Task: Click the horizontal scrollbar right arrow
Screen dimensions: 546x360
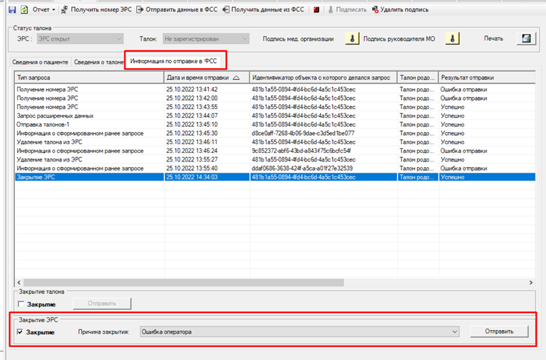Action: pyautogui.click(x=531, y=282)
